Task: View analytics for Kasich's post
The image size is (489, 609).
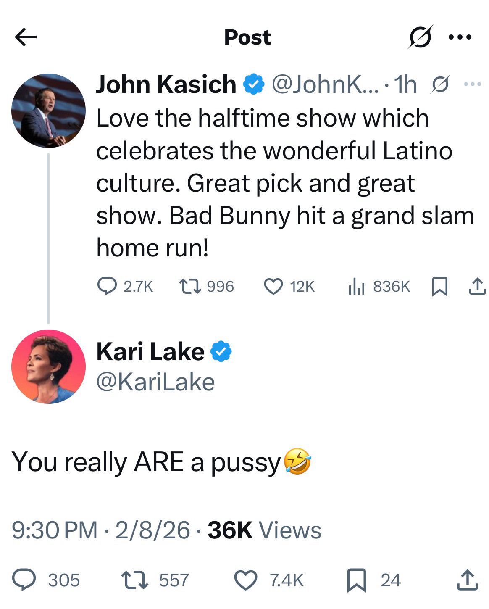Action: (x=356, y=286)
